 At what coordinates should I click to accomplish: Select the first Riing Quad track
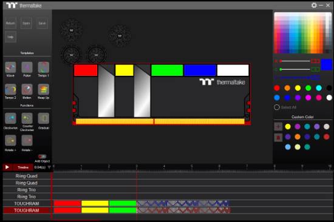click(27, 176)
